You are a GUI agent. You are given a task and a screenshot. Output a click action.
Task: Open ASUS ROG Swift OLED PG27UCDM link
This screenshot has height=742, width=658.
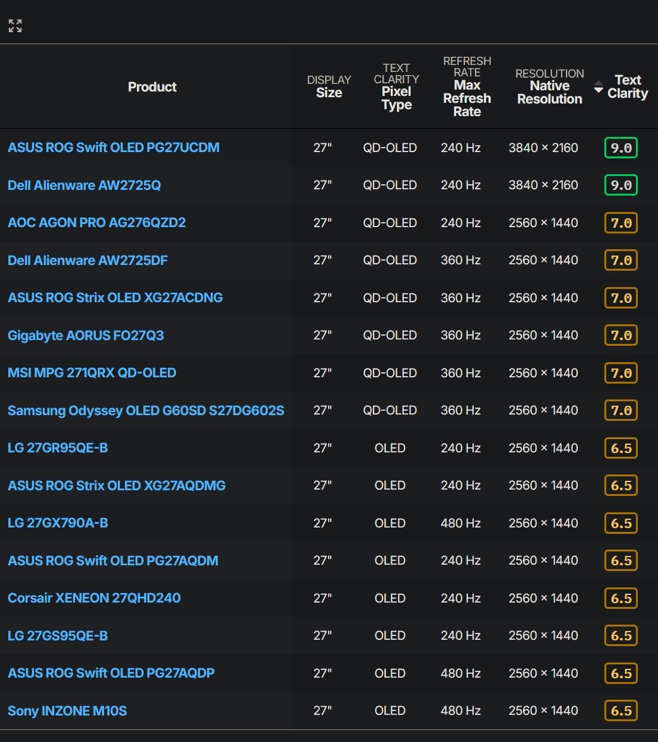point(114,148)
